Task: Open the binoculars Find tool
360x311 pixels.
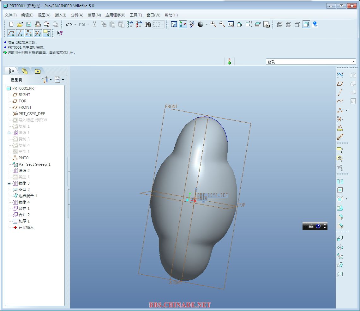Action: tap(147, 24)
